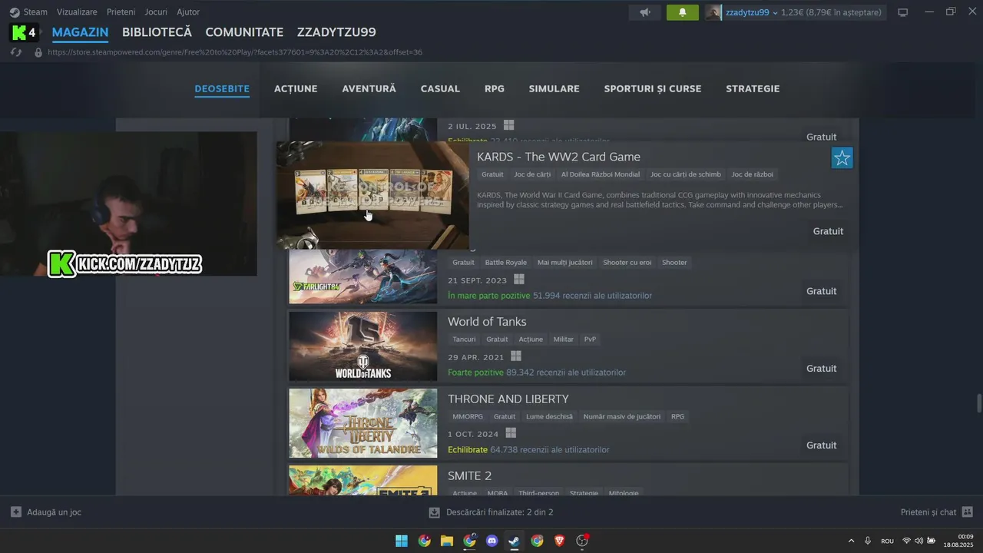Screen dimensions: 983x553
Task: Select the AVENTURĂ category tab
Action: (x=369, y=88)
